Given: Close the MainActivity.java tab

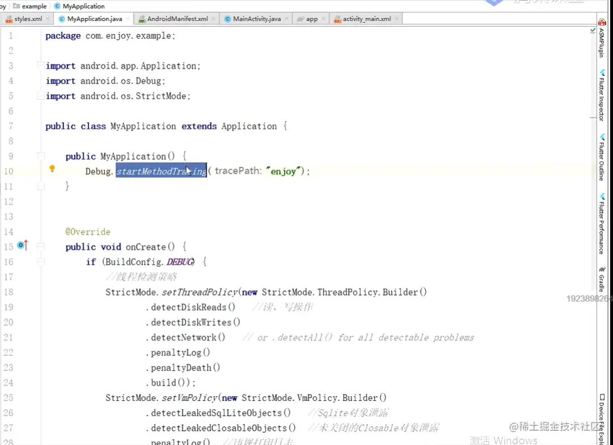Looking at the screenshot, I should point(287,18).
